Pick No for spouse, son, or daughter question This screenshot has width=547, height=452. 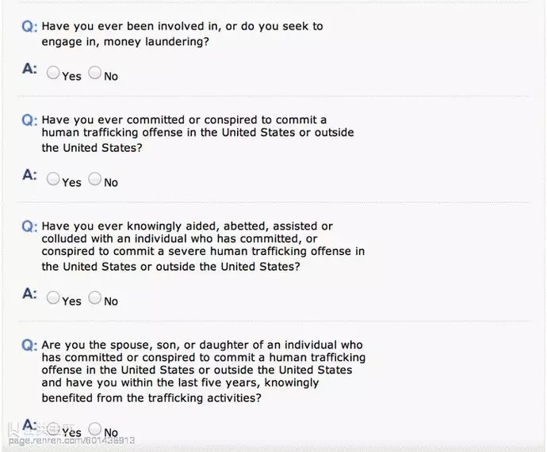pyautogui.click(x=94, y=429)
